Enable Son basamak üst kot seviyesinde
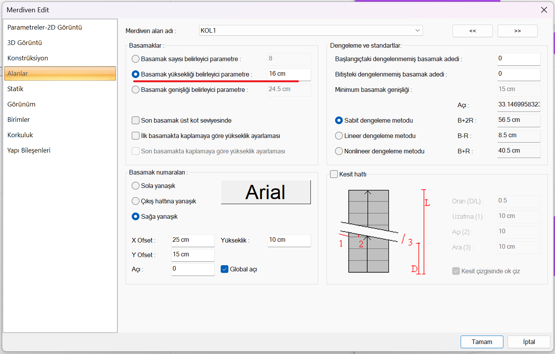 pyautogui.click(x=136, y=120)
